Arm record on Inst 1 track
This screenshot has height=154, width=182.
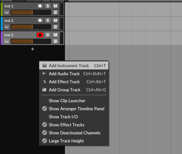pos(40,6)
